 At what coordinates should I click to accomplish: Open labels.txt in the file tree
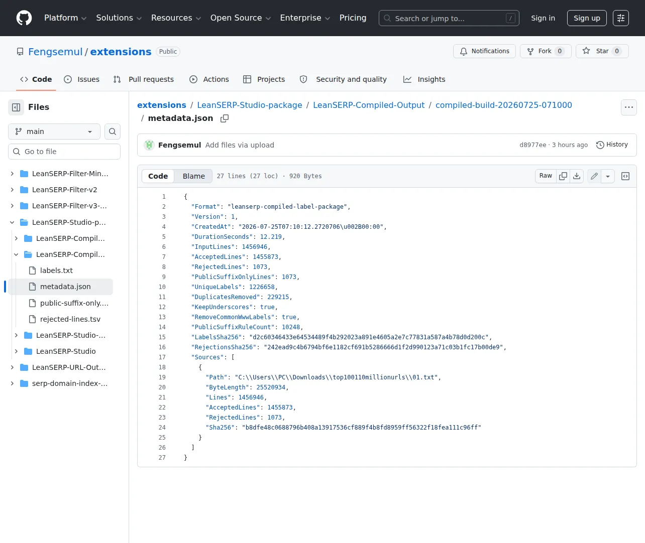tap(56, 270)
